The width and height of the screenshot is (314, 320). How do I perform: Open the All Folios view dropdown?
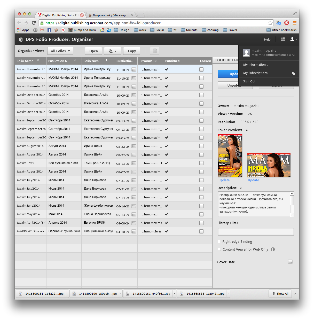[60, 51]
